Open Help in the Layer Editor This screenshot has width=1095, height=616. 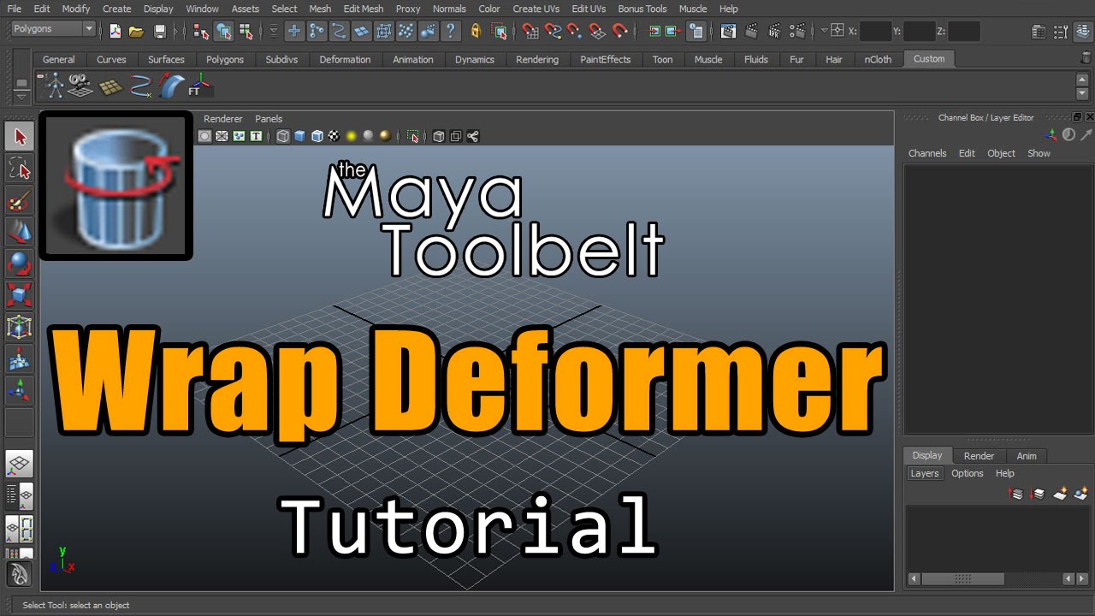point(1005,473)
